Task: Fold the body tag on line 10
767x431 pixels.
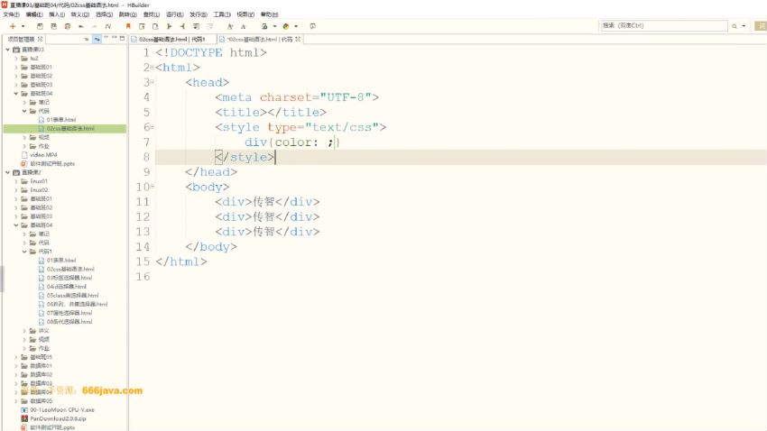Action: (152, 187)
